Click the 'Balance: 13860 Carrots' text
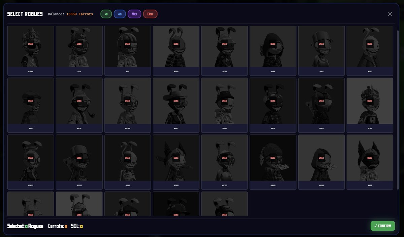The image size is (404, 237). coord(70,14)
